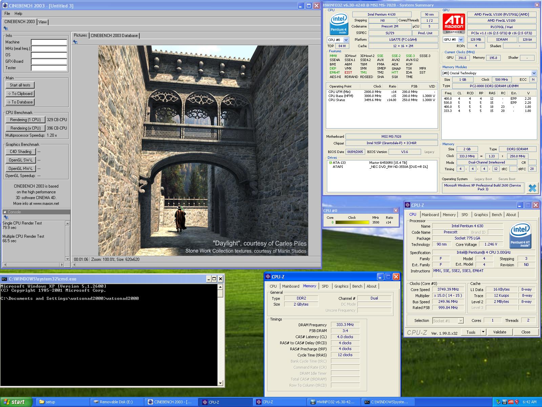The height and width of the screenshot is (407, 542).
Task: Click the CINEBENCH 2003 title bar icon
Action: (5, 6)
